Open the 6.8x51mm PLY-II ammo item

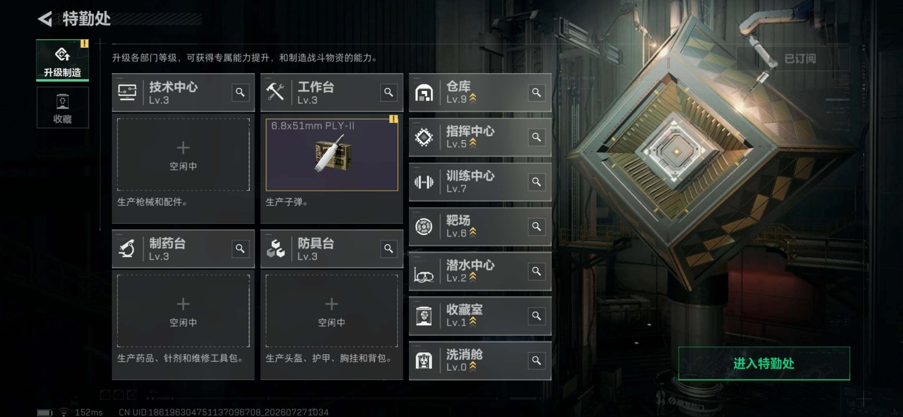click(332, 155)
